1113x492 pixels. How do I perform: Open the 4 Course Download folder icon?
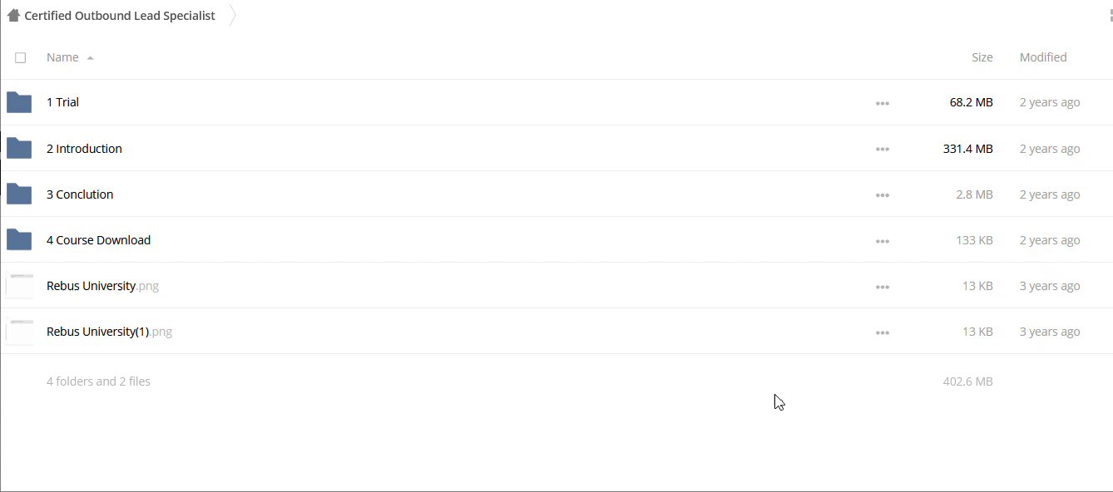(19, 240)
